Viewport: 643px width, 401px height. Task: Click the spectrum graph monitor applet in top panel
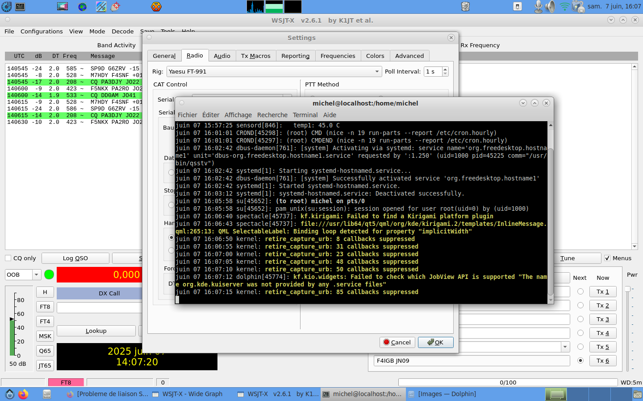tap(255, 6)
